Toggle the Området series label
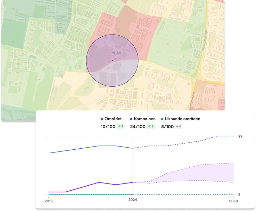Screen dimensions: 256x211 click(113, 119)
